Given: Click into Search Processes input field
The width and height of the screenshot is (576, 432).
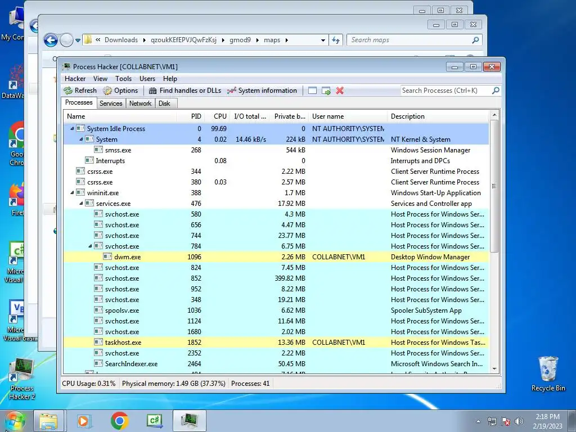Looking at the screenshot, I should tap(446, 91).
